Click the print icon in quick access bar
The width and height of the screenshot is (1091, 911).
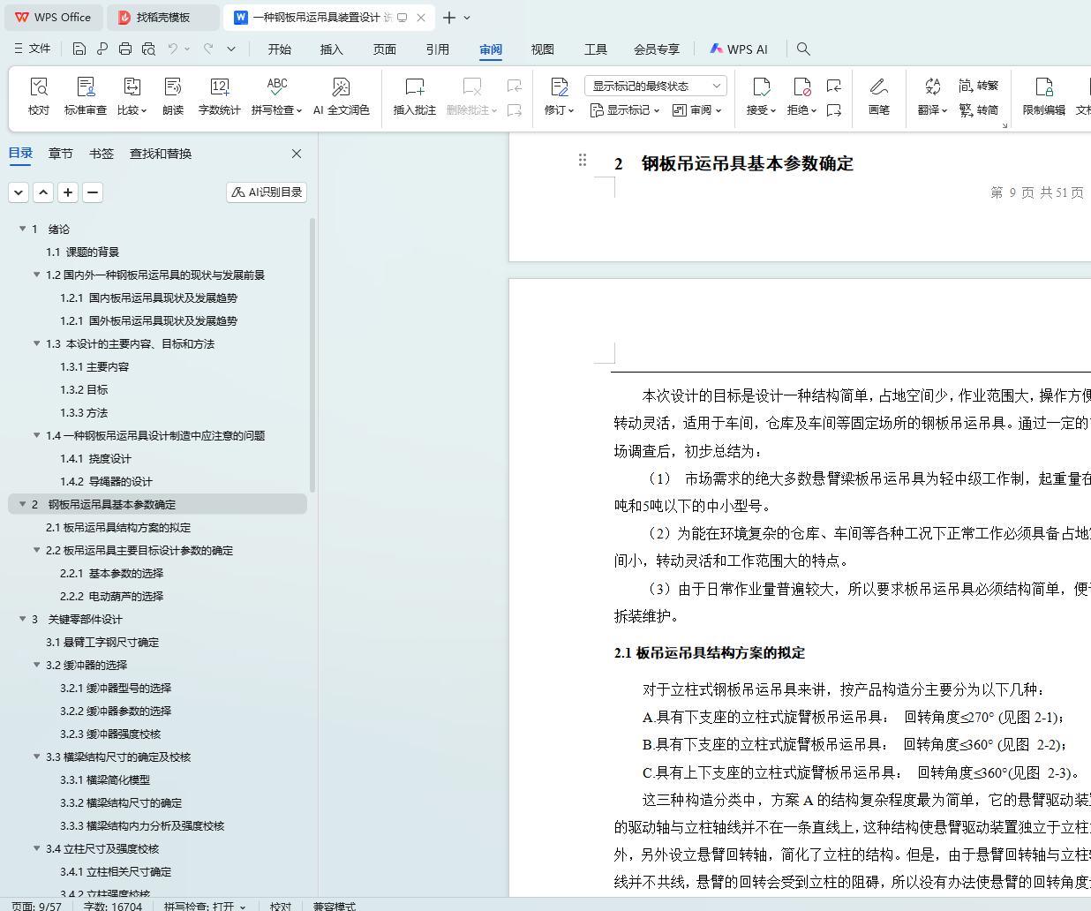click(125, 49)
